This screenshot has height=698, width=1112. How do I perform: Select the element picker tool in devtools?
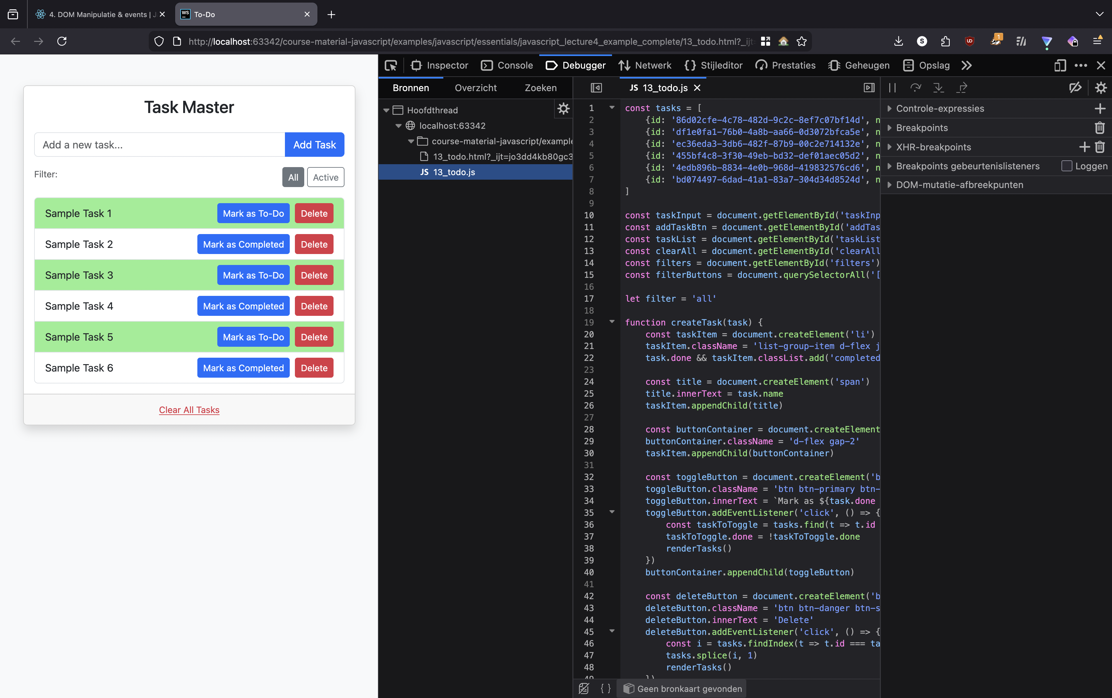[x=391, y=66]
